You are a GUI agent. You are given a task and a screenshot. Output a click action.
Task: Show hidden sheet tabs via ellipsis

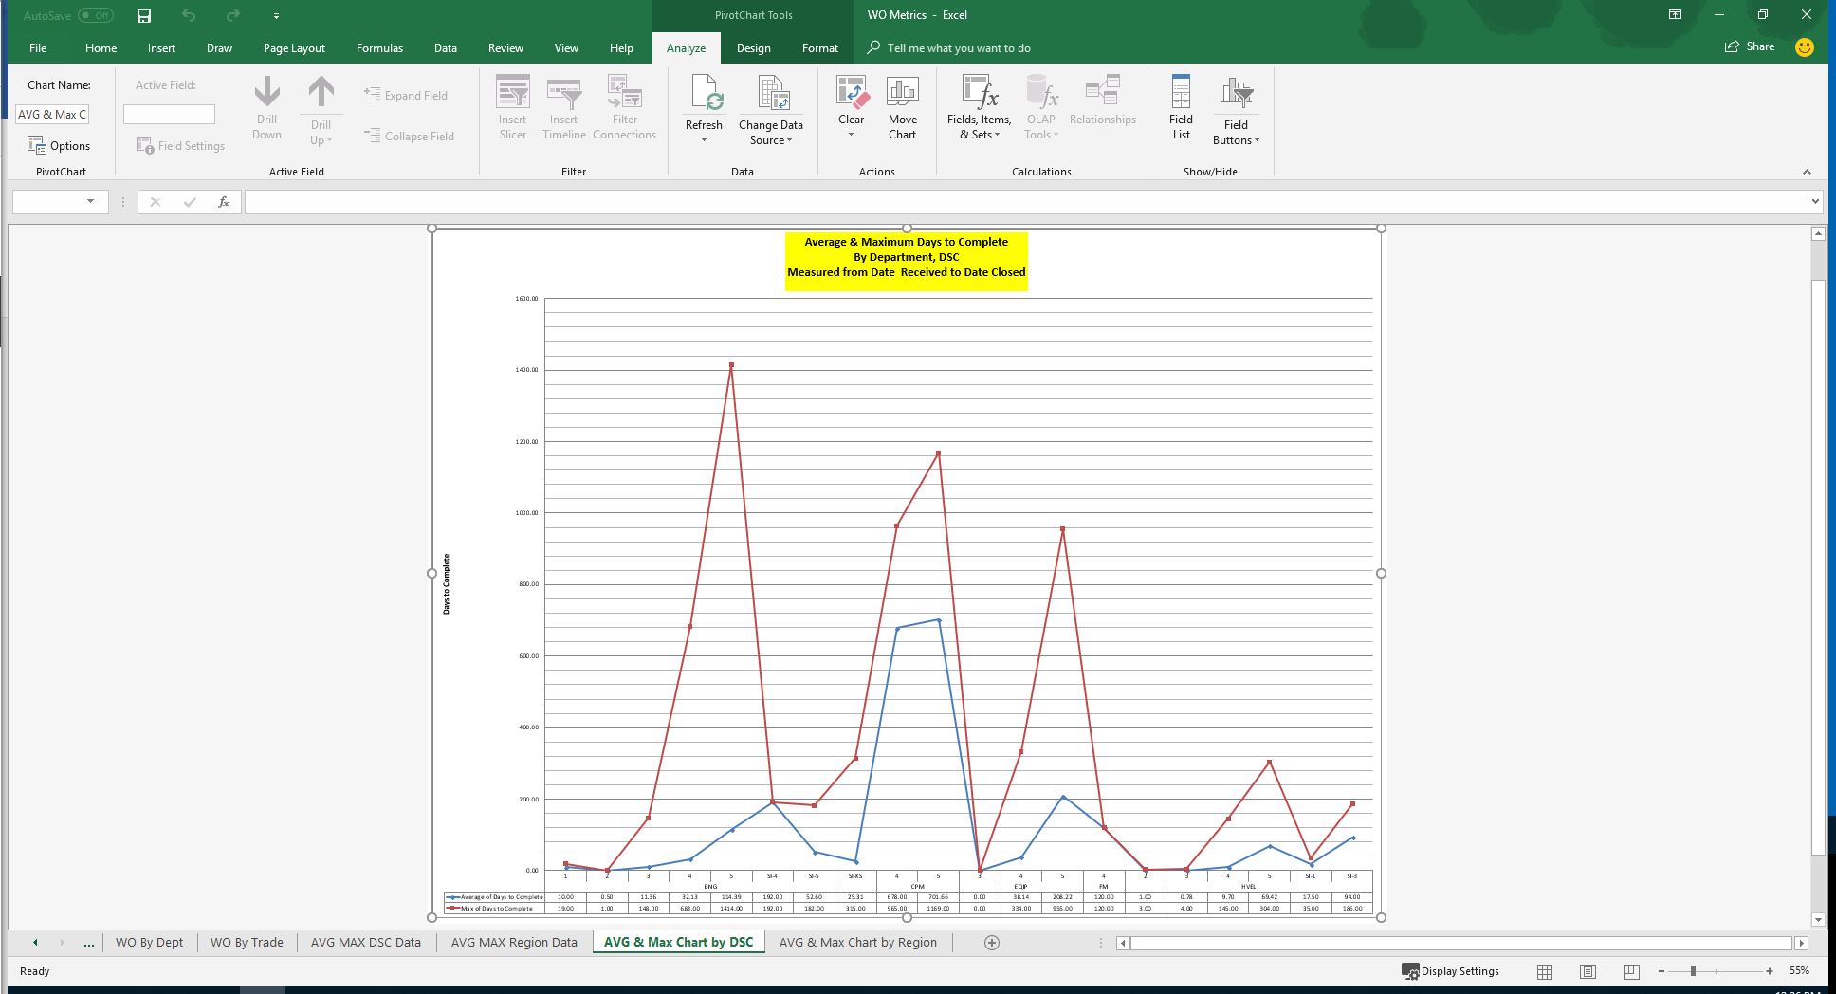[x=89, y=943]
